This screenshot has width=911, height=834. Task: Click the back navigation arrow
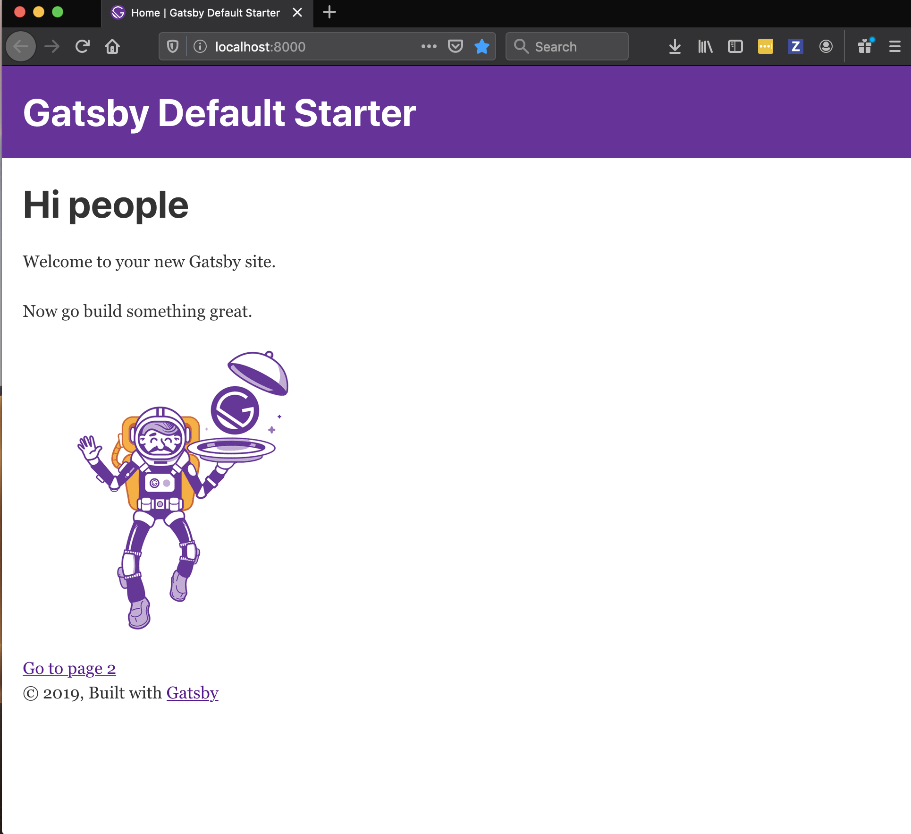coord(21,46)
